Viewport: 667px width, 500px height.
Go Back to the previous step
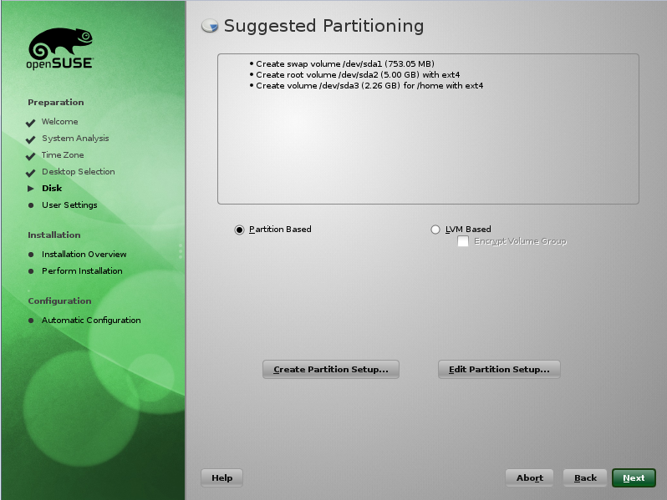[585, 478]
